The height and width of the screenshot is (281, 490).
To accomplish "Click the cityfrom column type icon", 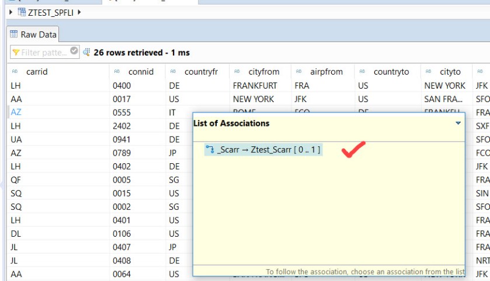I will [237, 72].
